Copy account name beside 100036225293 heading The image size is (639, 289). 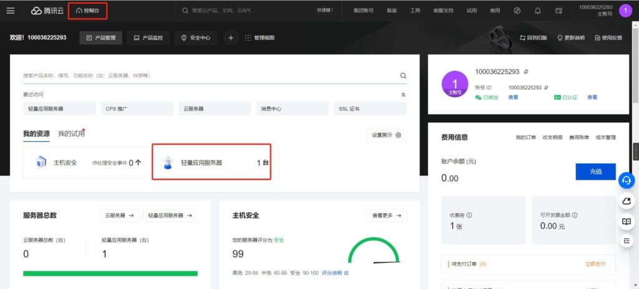pos(526,72)
